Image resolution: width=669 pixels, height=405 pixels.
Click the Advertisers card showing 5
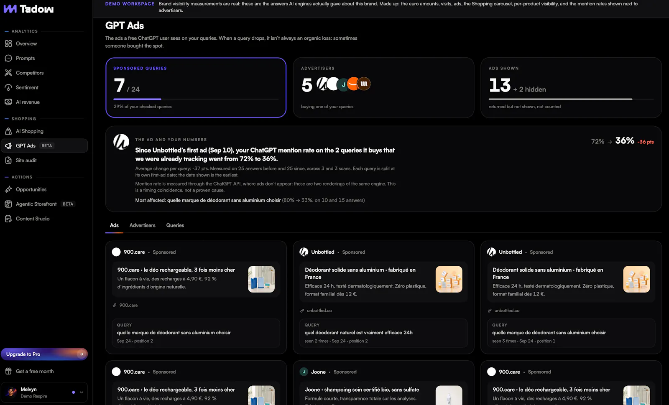pos(383,87)
